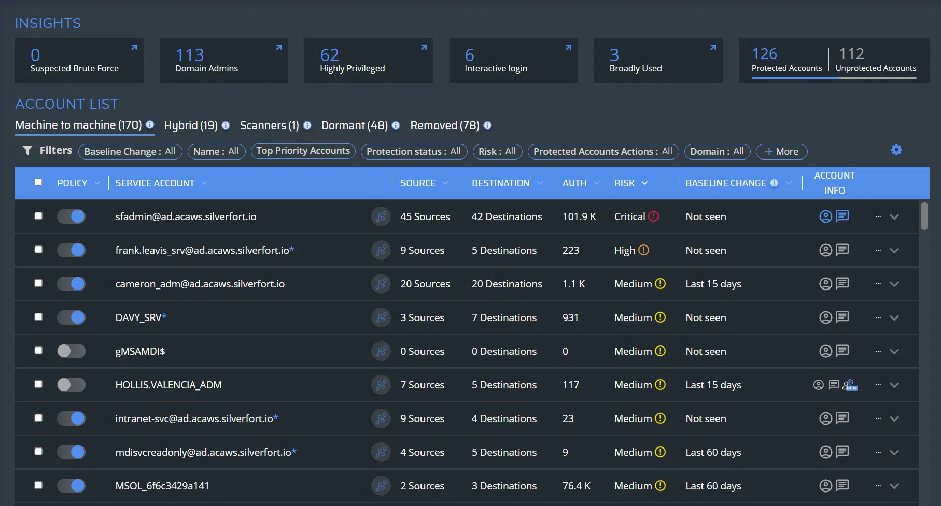Click the + More filters button
The height and width of the screenshot is (506, 941).
(781, 151)
